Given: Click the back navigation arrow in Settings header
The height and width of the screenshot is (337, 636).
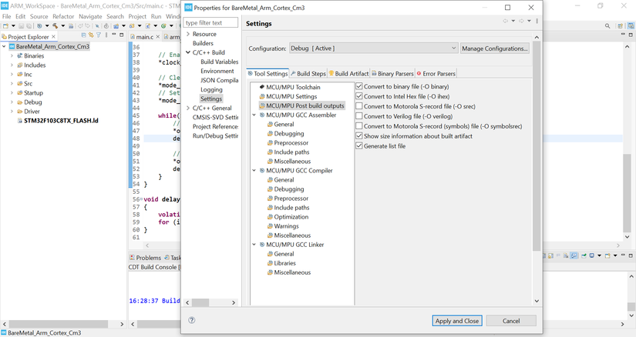Looking at the screenshot, I should coord(506,22).
